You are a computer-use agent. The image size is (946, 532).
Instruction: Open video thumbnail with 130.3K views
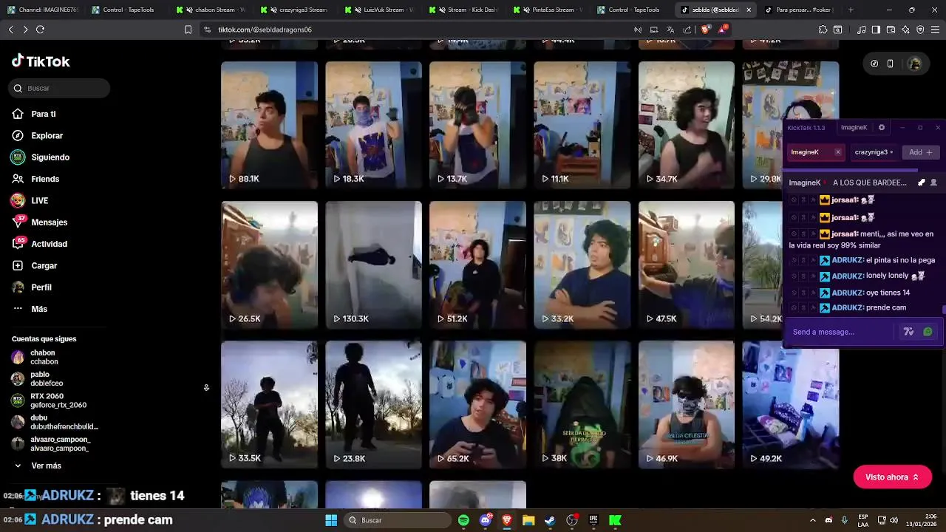[x=373, y=265]
